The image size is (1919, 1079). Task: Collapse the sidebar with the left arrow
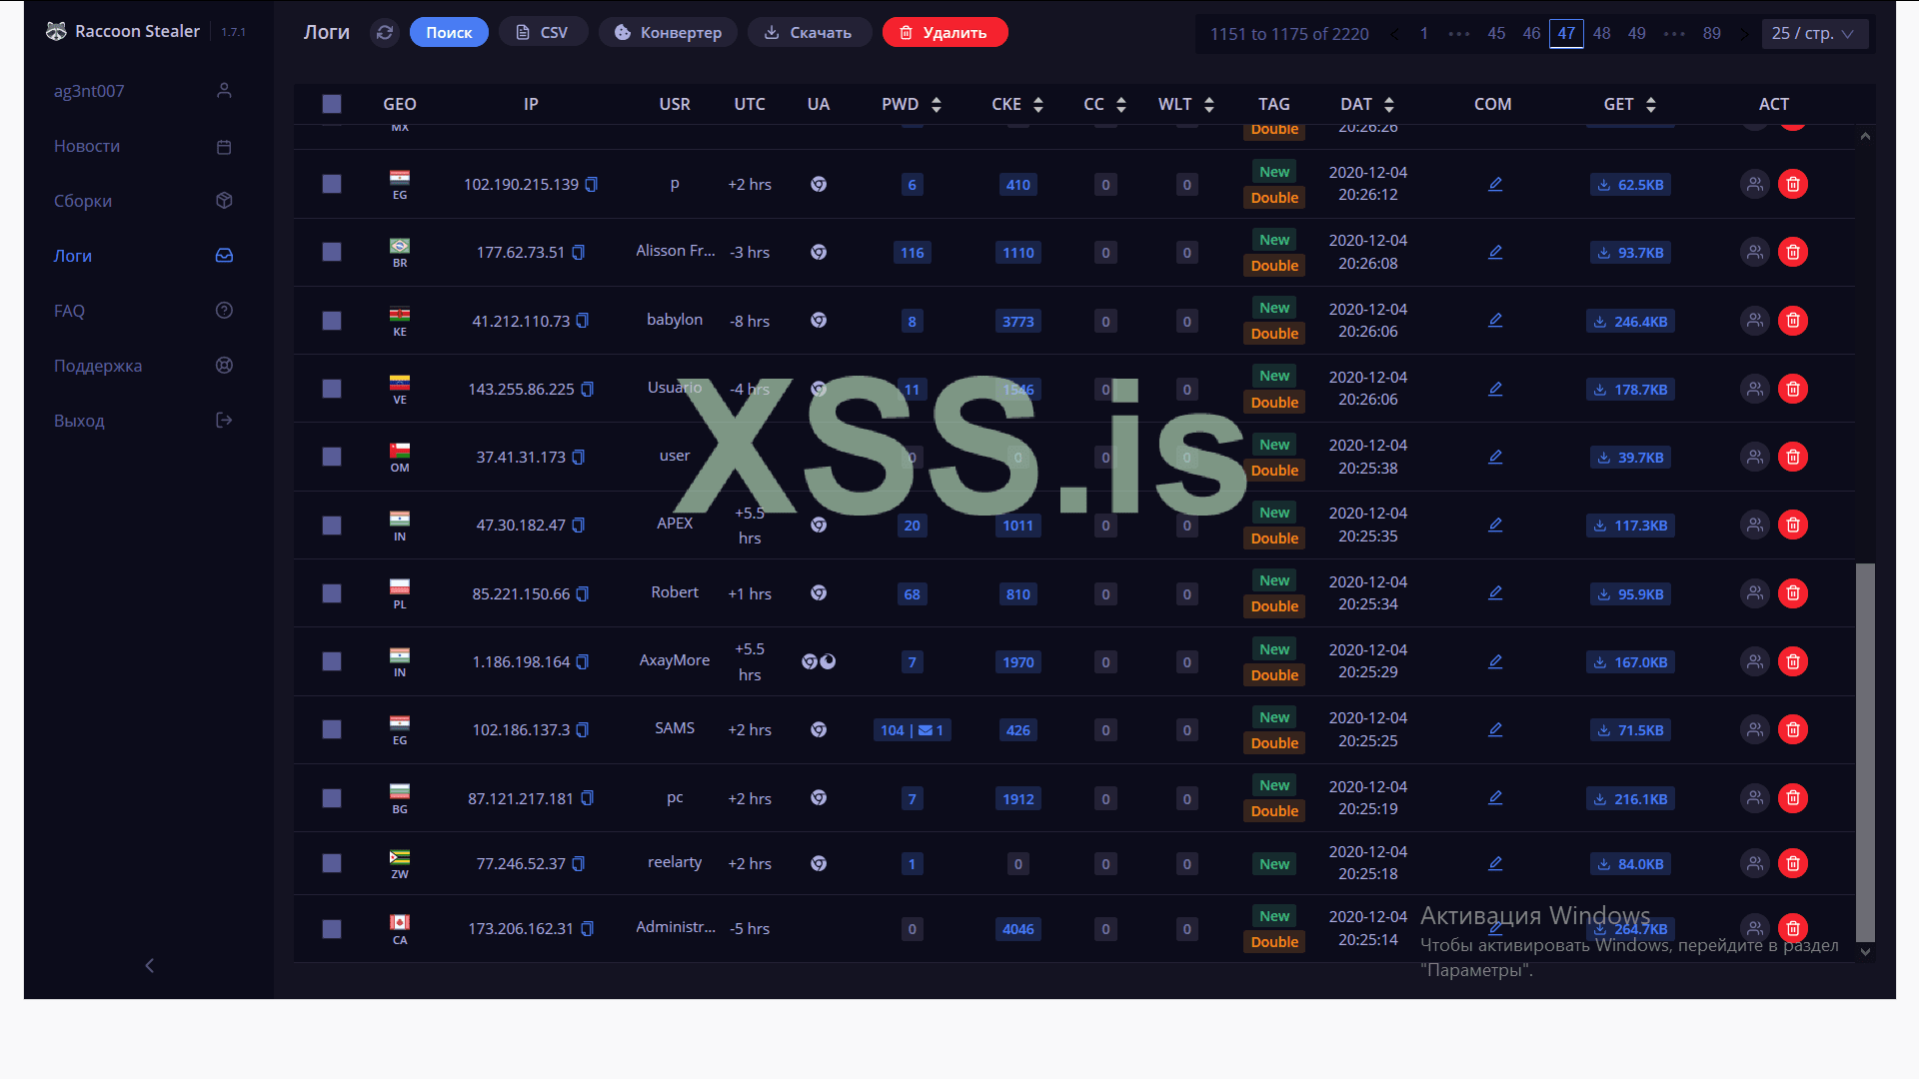150,965
